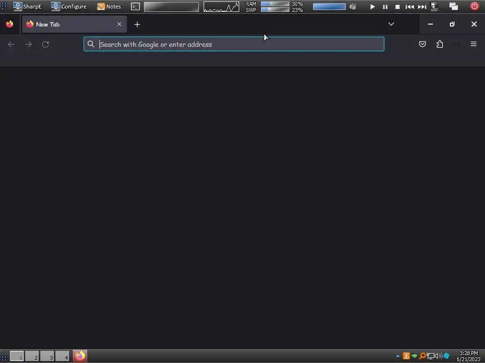Switch to virtual desktop 4

pyautogui.click(x=62, y=356)
